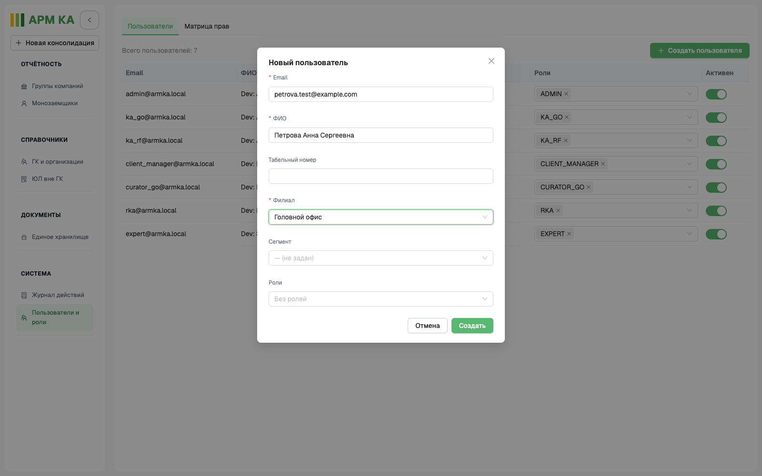Switch to Матрица прав tab
Viewport: 762px width, 476px height.
point(207,26)
